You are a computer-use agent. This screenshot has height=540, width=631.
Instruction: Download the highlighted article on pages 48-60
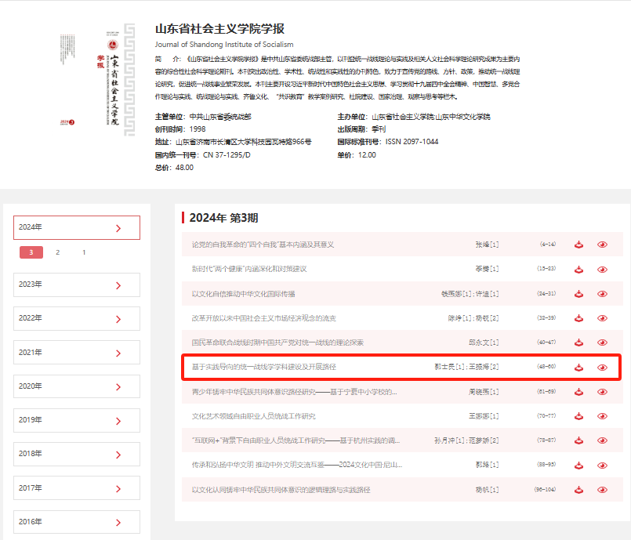click(579, 367)
